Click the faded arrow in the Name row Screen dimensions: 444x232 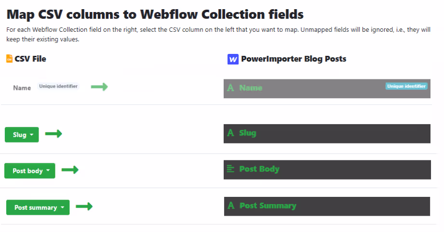tap(99, 87)
